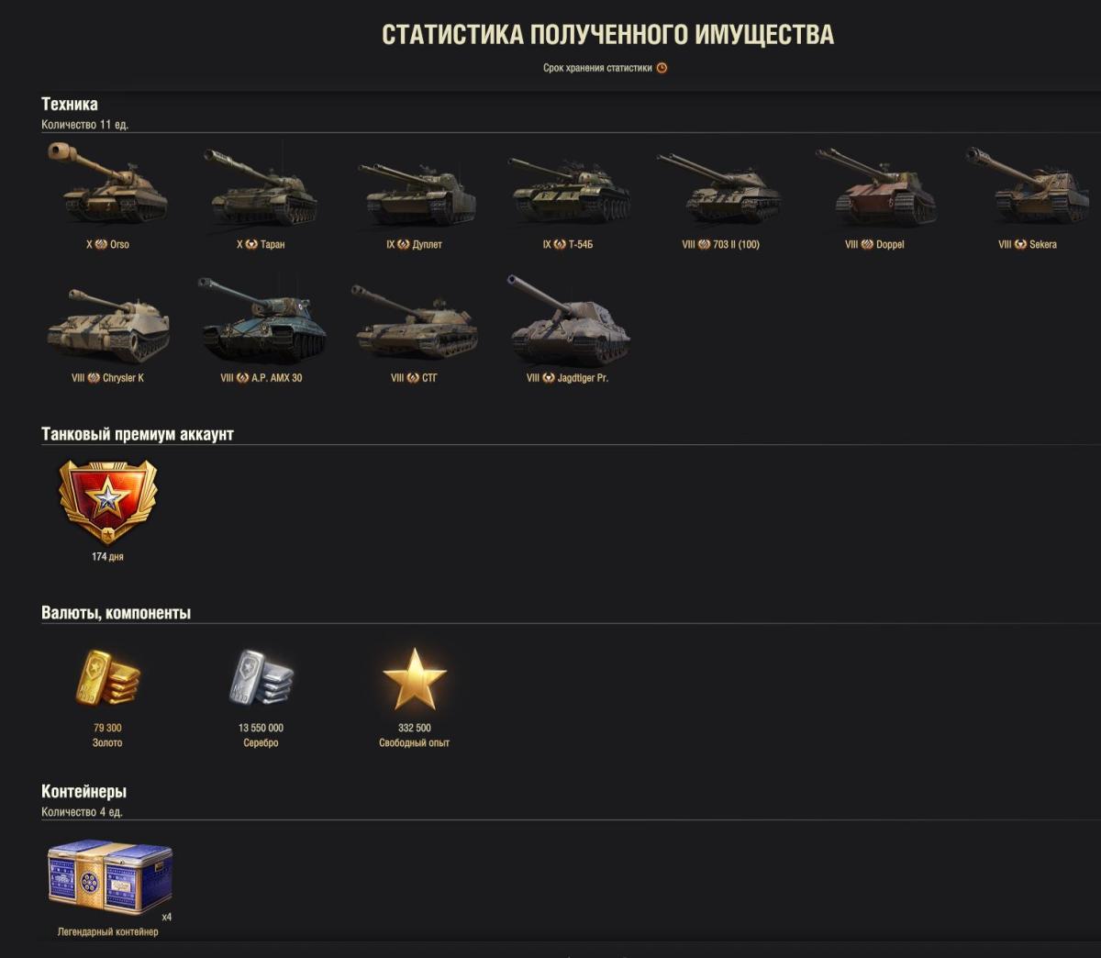The width and height of the screenshot is (1101, 958).
Task: Click the Т-54Б tank picture
Action: pyautogui.click(x=569, y=191)
